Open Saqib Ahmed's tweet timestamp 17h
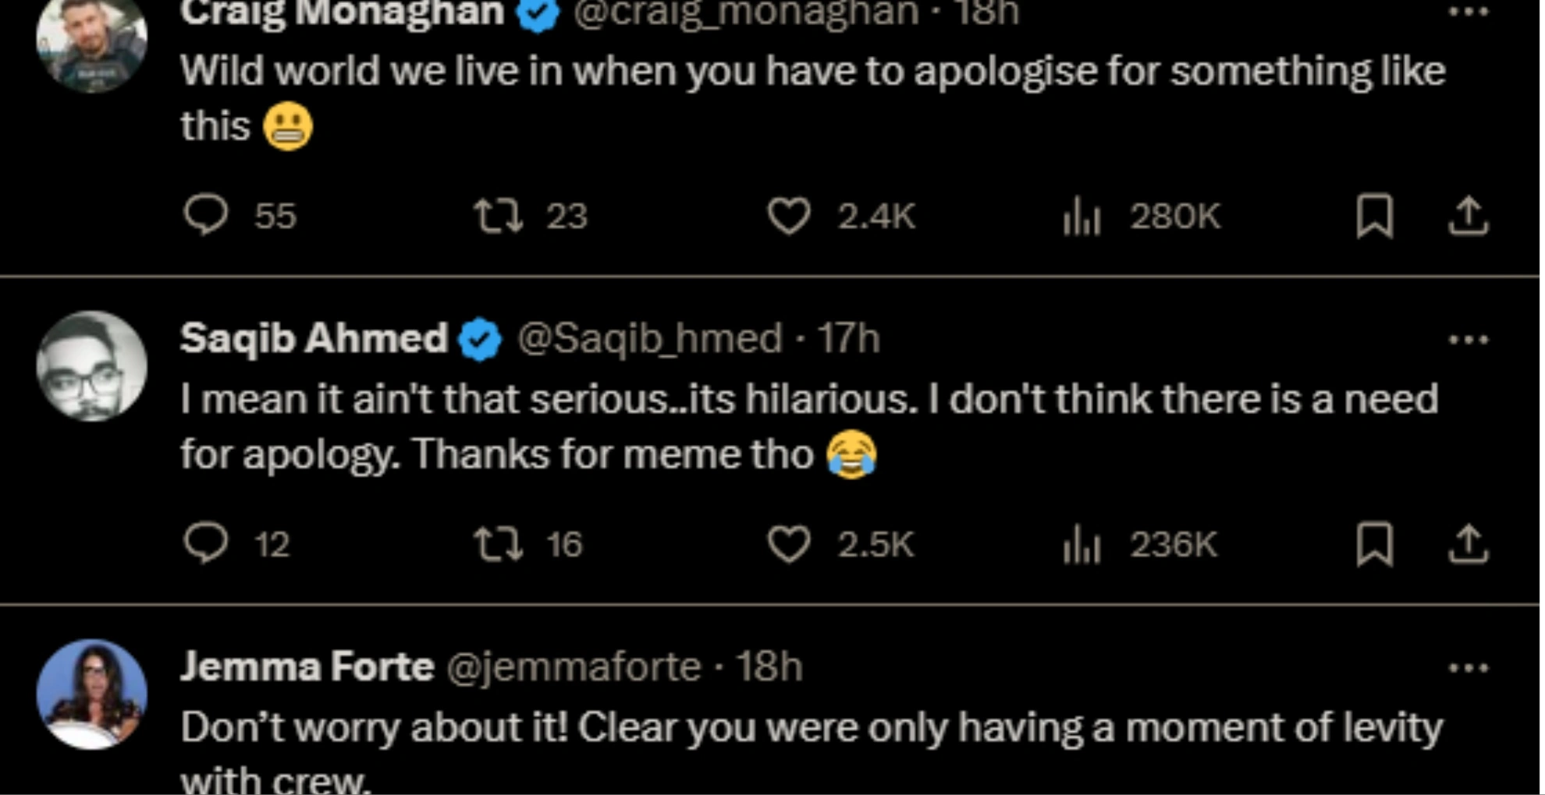This screenshot has width=1545, height=795. (x=848, y=338)
